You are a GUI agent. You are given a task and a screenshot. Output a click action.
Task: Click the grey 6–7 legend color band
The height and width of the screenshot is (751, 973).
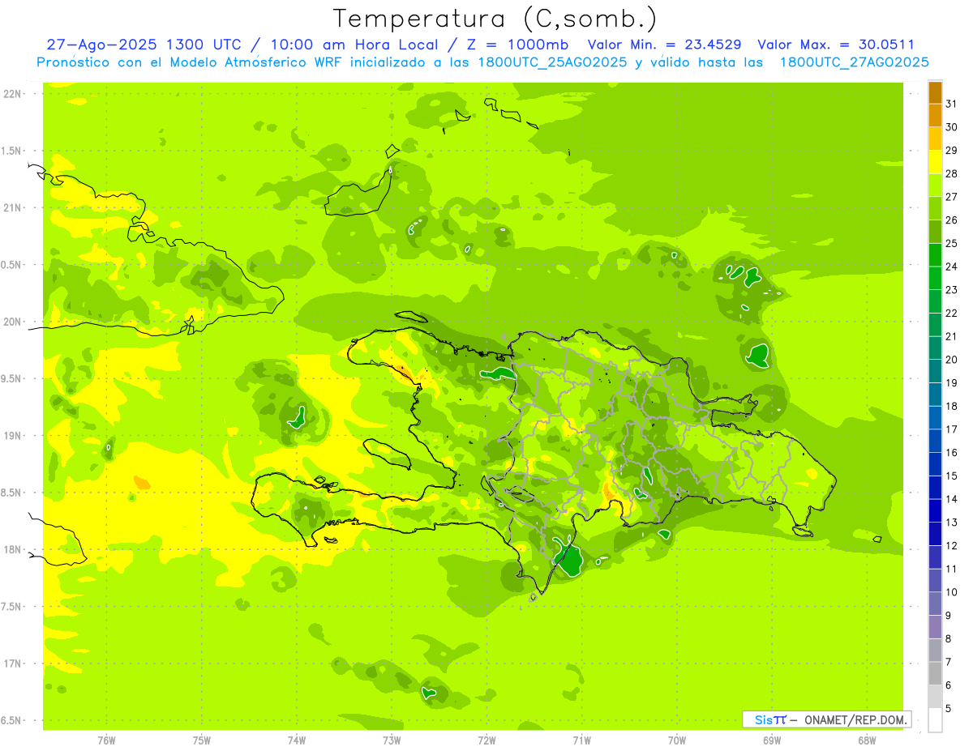[x=935, y=673]
